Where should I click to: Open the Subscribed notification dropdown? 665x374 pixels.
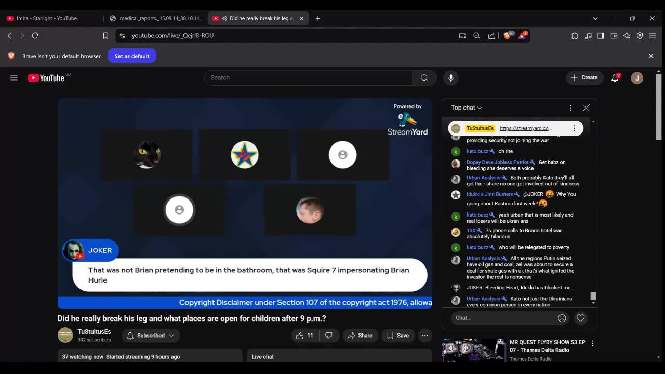click(151, 336)
